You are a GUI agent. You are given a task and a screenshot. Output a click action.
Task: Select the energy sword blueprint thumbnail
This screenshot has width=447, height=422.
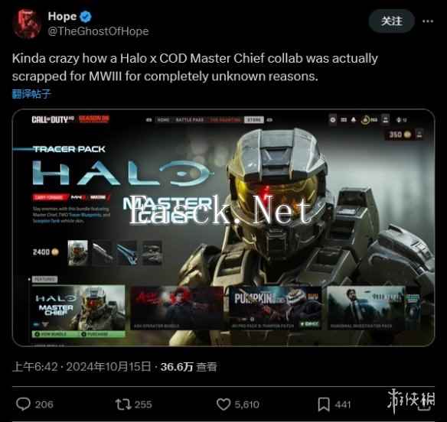click(127, 253)
